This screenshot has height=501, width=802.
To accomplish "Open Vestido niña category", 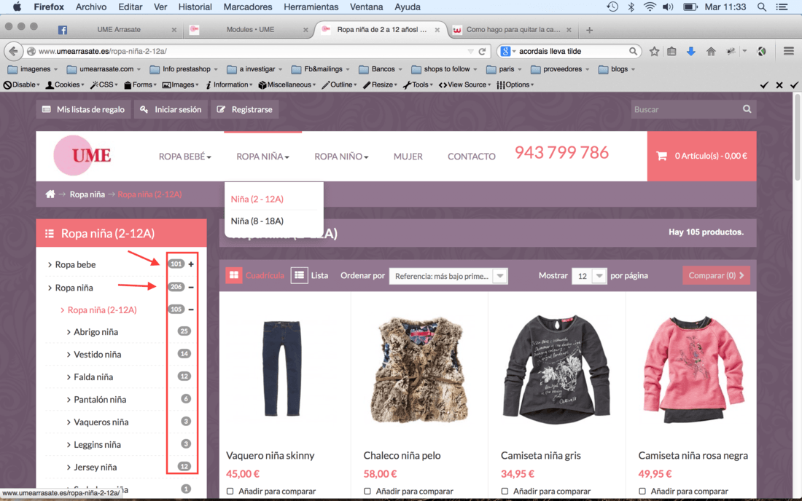I will 97,355.
